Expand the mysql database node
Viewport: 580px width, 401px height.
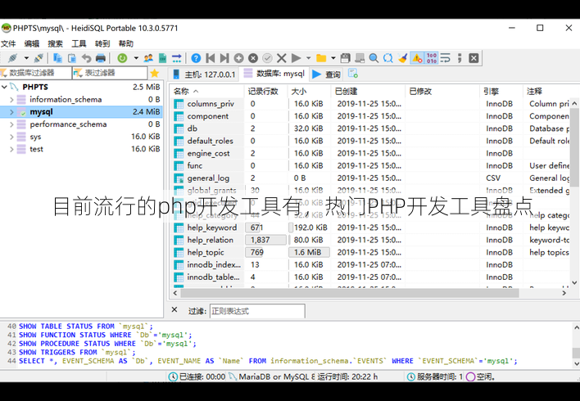coord(11,112)
